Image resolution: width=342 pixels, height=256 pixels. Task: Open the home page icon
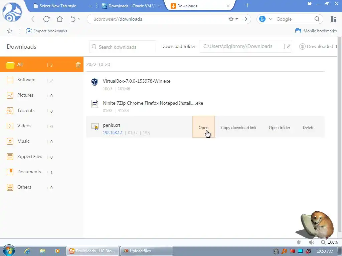60,19
